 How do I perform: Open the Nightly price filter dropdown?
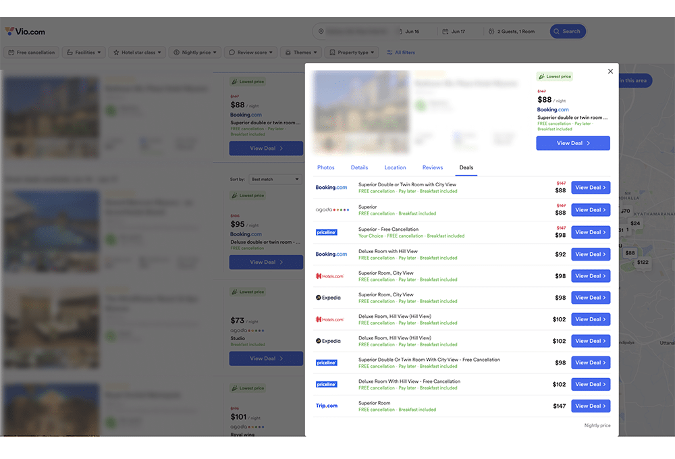[194, 53]
